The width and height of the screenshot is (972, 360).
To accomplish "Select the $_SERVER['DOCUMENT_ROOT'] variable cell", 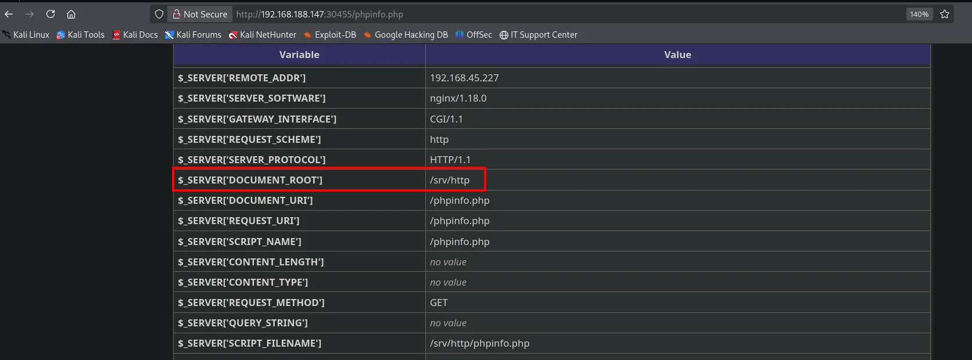I will [299, 180].
